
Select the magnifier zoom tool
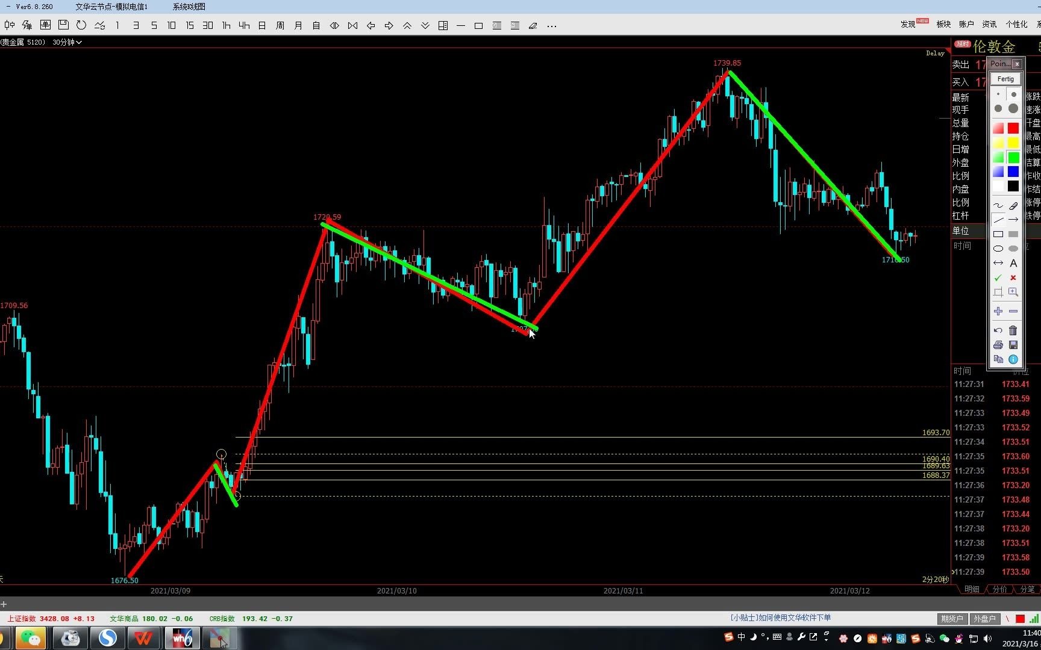coord(1013,292)
